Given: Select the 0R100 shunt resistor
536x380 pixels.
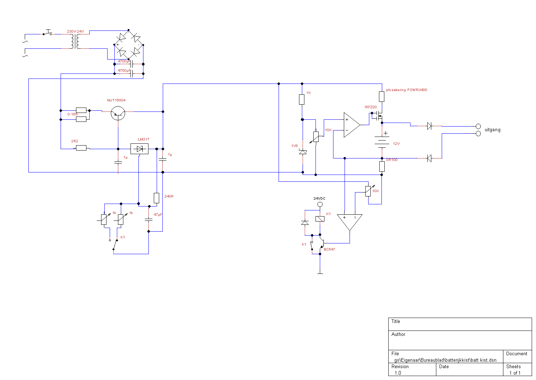Looking at the screenshot, I should pyautogui.click(x=382, y=166).
